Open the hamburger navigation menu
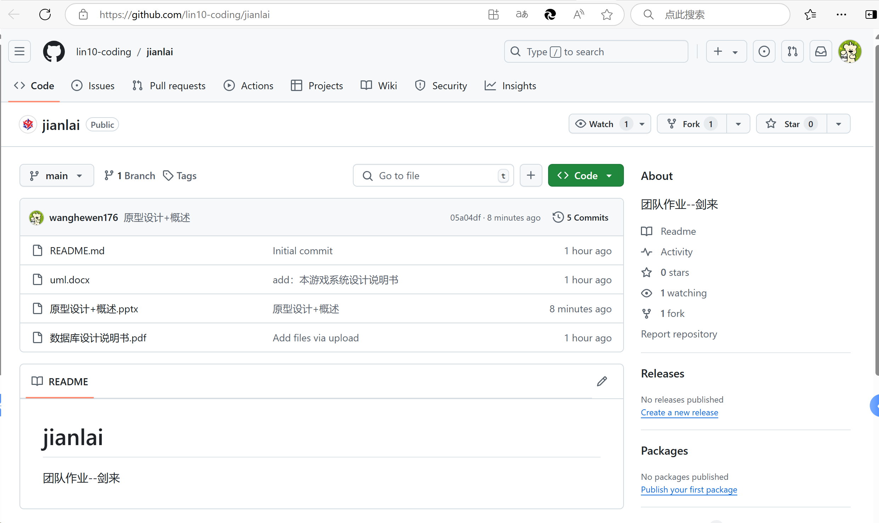Screen dimensions: 879x523 (x=19, y=52)
